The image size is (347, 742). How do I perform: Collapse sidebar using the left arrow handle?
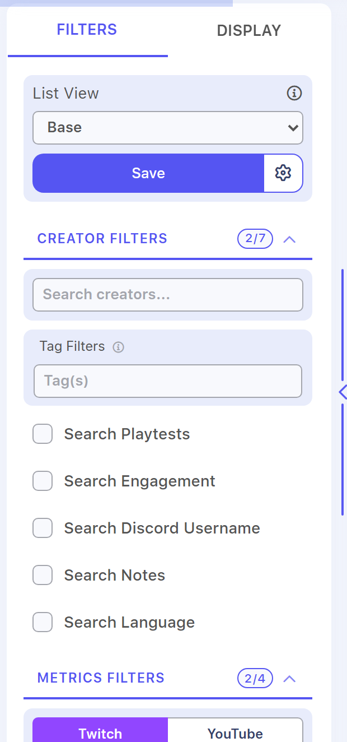(343, 392)
